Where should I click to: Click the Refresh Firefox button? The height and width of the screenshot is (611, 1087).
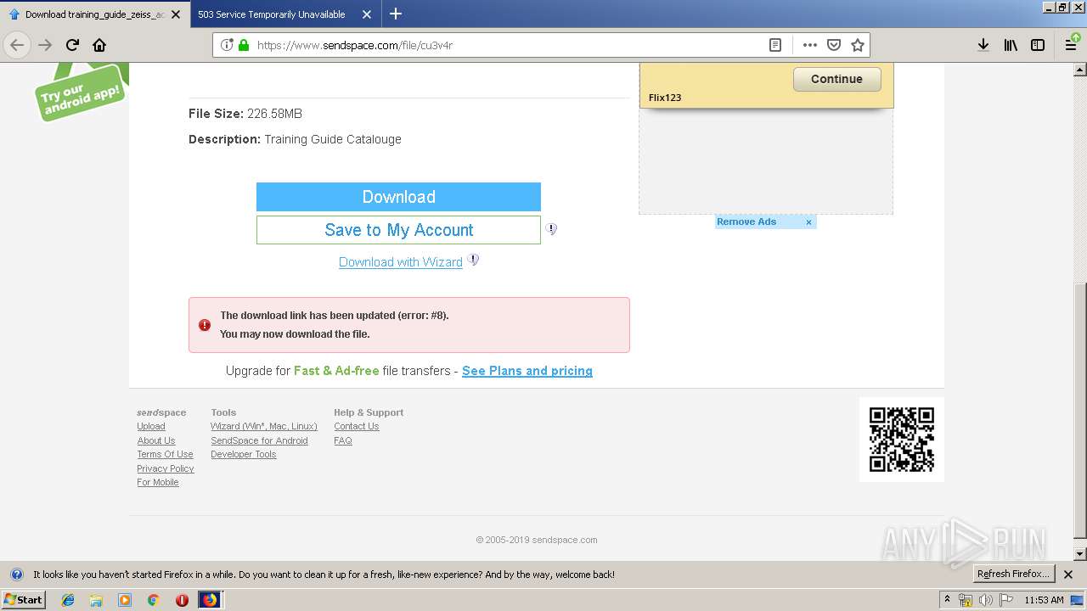point(1013,575)
